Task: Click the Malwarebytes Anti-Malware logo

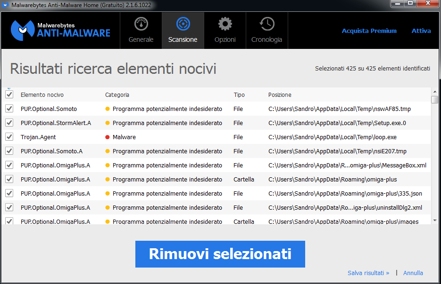Action: 60,30
